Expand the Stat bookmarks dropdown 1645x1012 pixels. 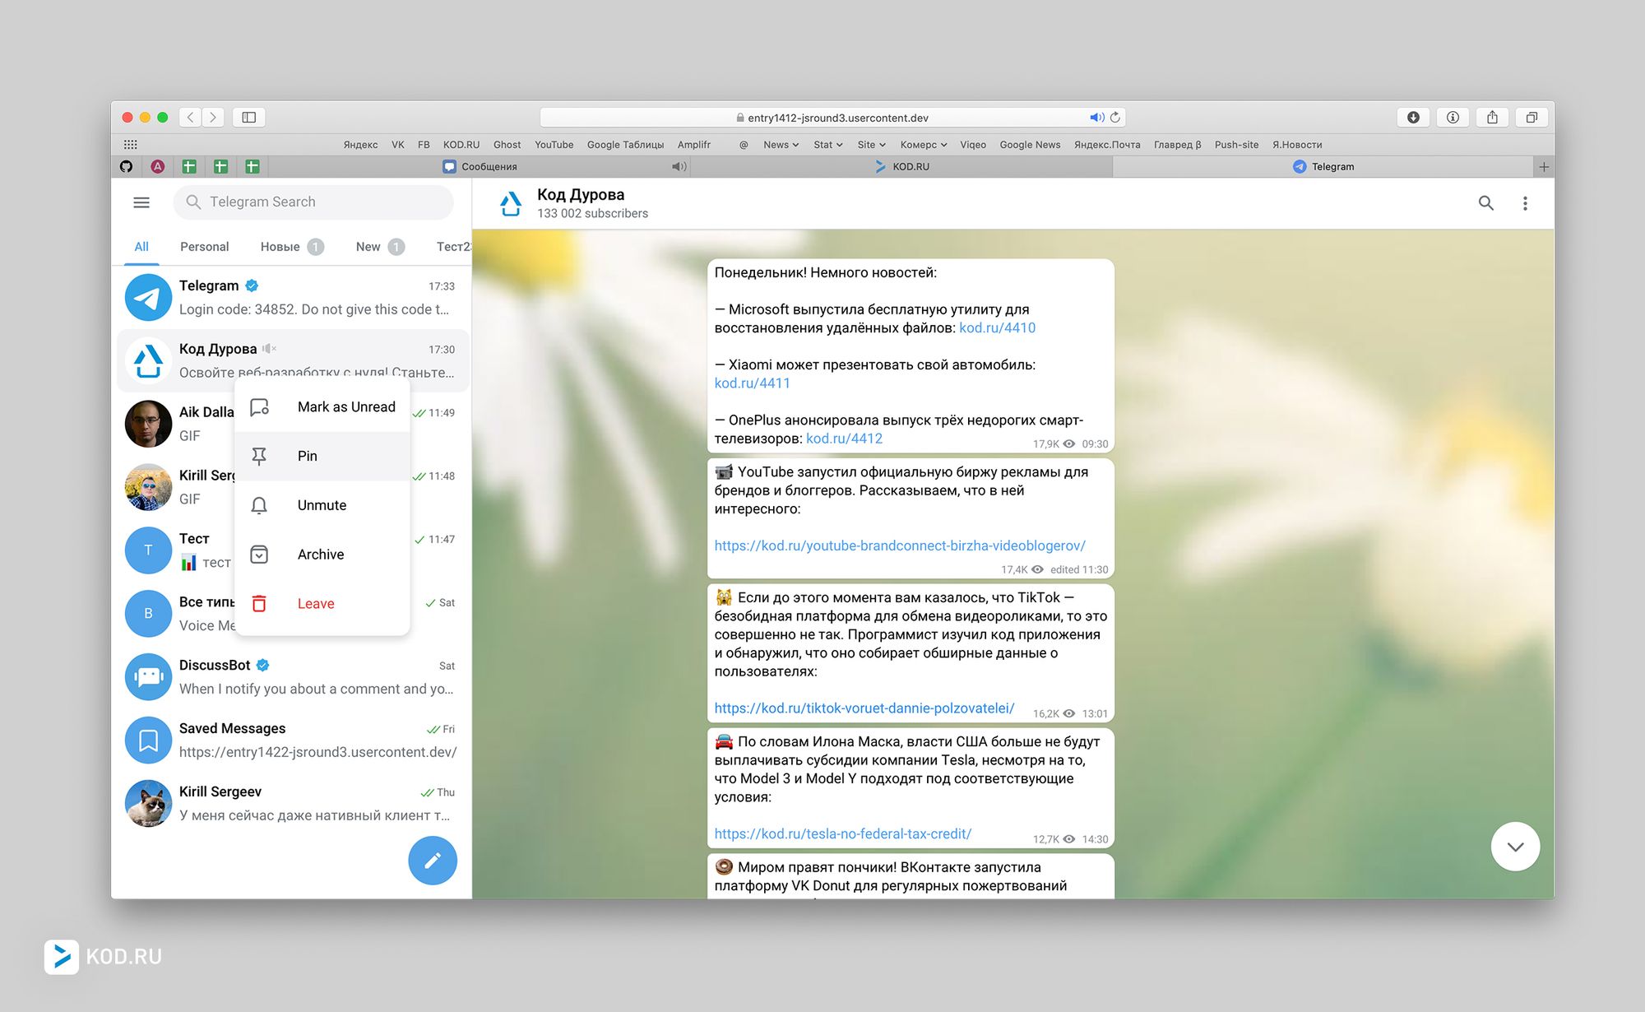tap(827, 145)
